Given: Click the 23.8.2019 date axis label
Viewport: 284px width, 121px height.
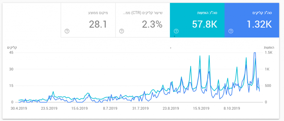Looking at the screenshot, I should pos(171,108).
